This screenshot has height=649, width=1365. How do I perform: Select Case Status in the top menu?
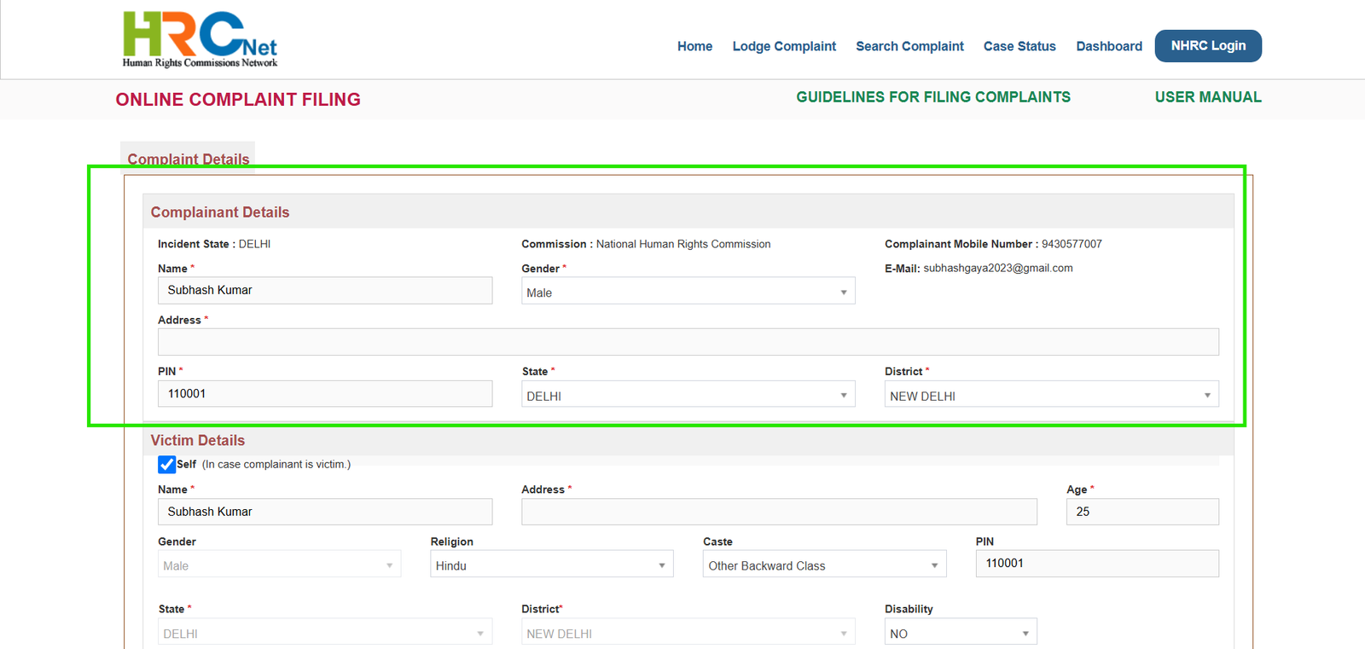pyautogui.click(x=1019, y=46)
